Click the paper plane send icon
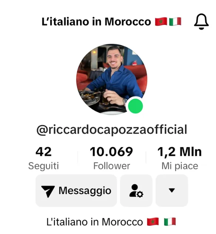The height and width of the screenshot is (234, 216). [48, 191]
